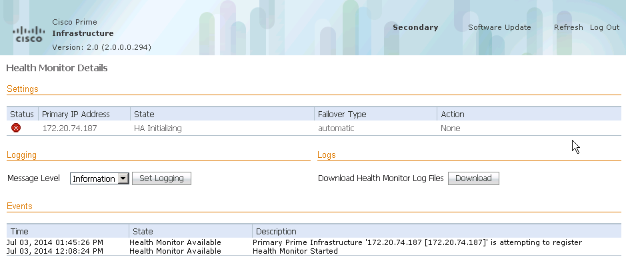Image resolution: width=626 pixels, height=261 pixels.
Task: Click the State column header in Events
Action: pyautogui.click(x=143, y=232)
